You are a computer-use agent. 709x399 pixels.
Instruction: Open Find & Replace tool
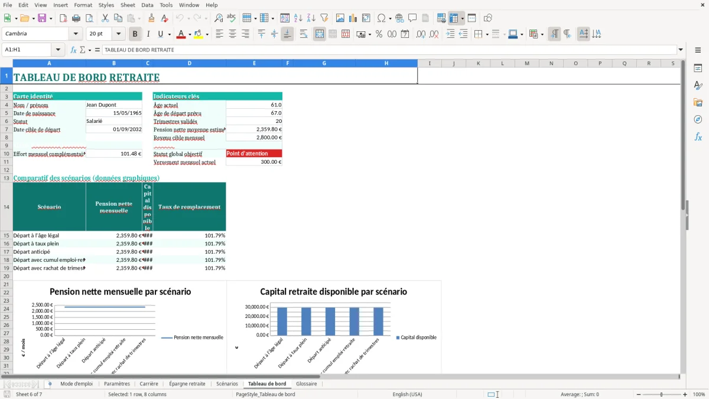click(x=219, y=18)
